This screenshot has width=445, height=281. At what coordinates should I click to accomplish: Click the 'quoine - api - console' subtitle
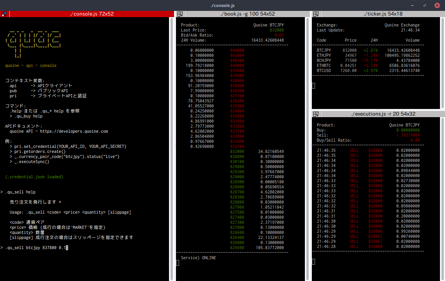pos(31,65)
